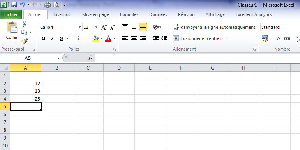
Task: Switch to the Affichage tab
Action: point(215,14)
